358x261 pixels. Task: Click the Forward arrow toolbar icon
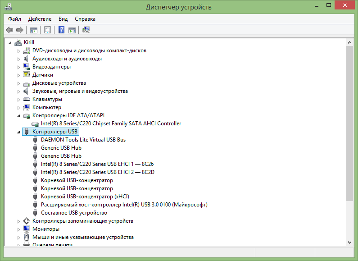[x=20, y=30]
